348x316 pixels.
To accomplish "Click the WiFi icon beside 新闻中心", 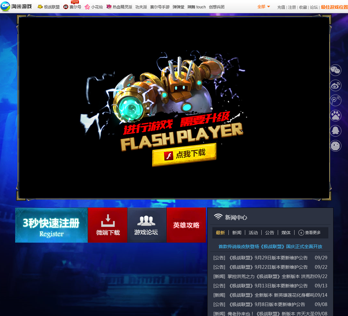I will pos(218,217).
